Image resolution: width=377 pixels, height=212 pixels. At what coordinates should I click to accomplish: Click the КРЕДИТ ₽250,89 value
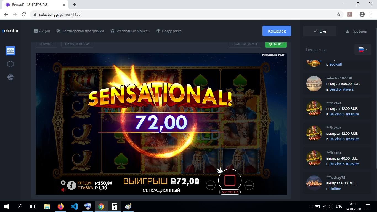[x=95, y=183]
